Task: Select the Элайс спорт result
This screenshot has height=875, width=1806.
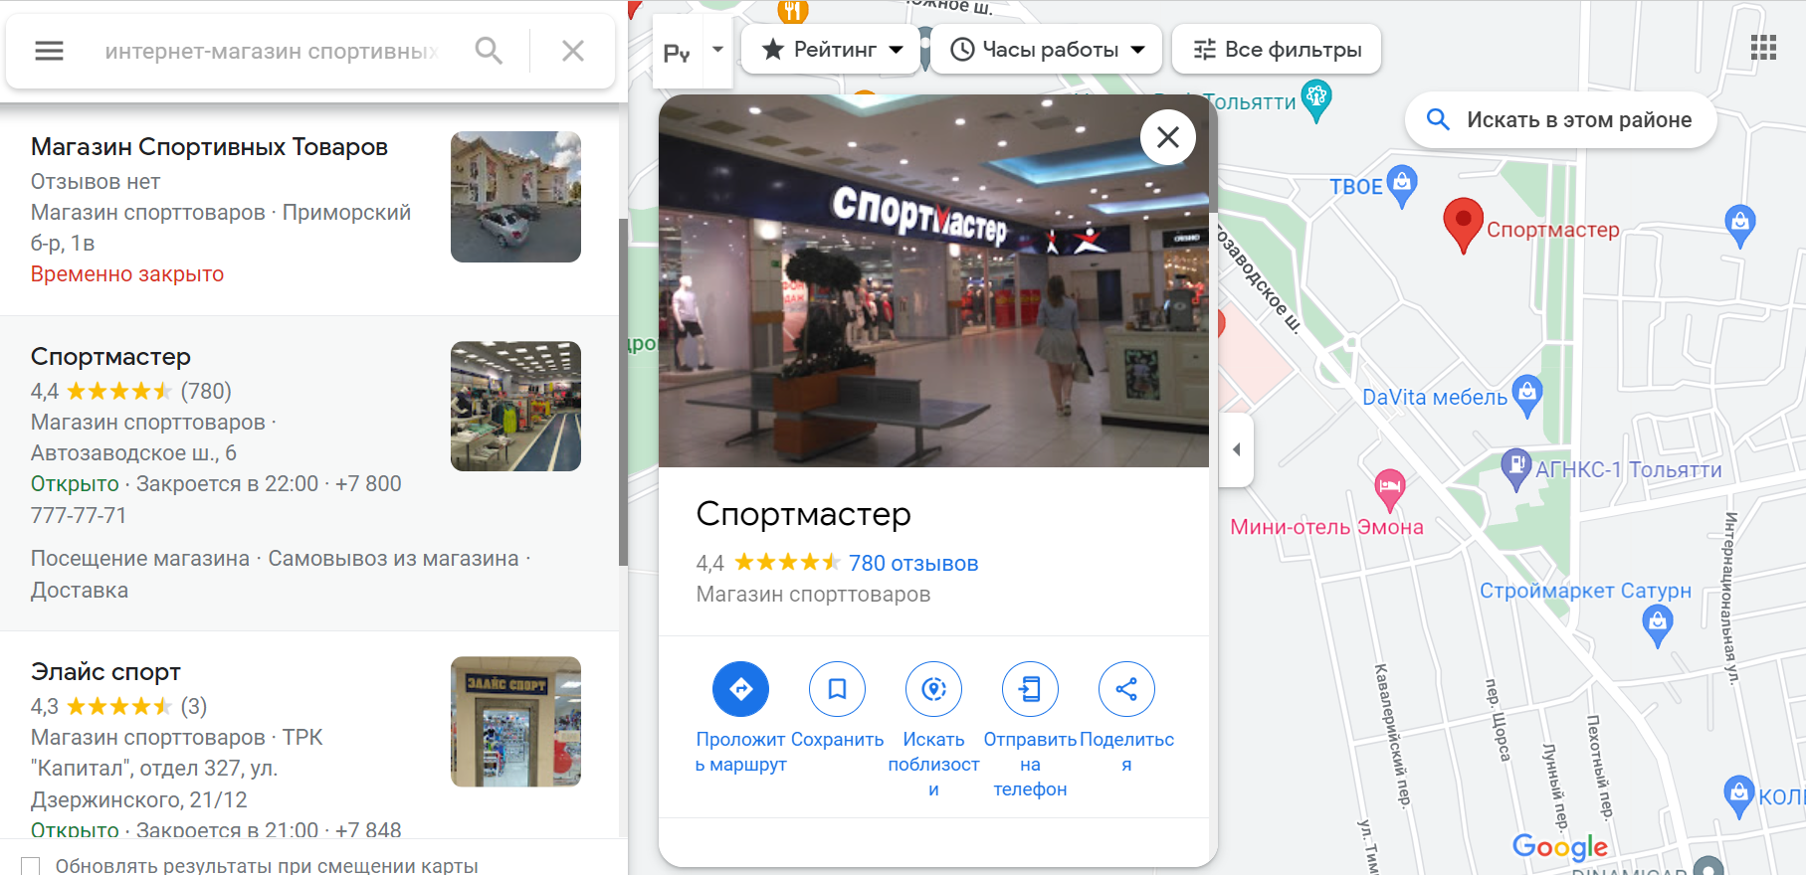Action: 309,736
